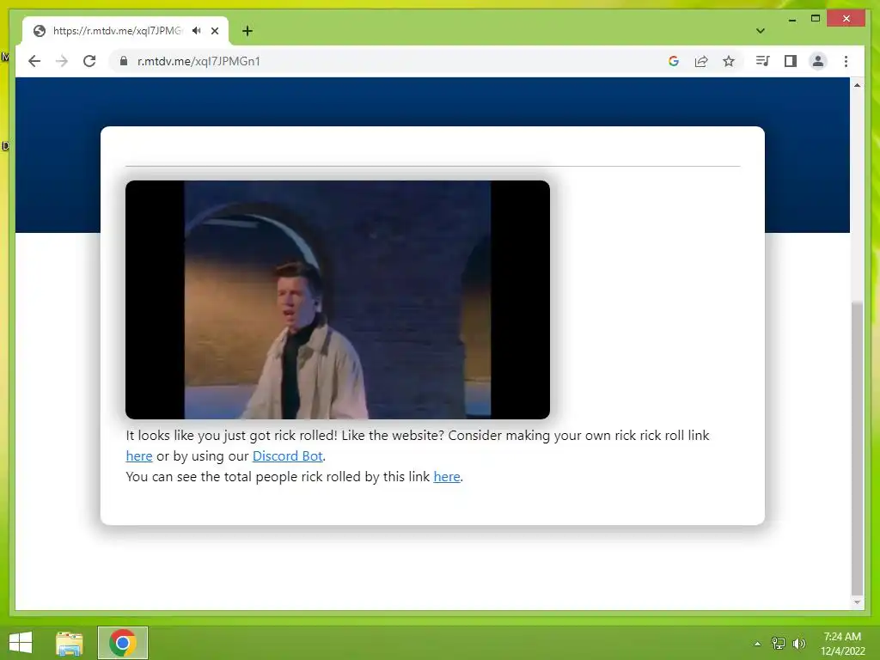Click the rick roll video
This screenshot has height=660, width=880.
tap(337, 300)
